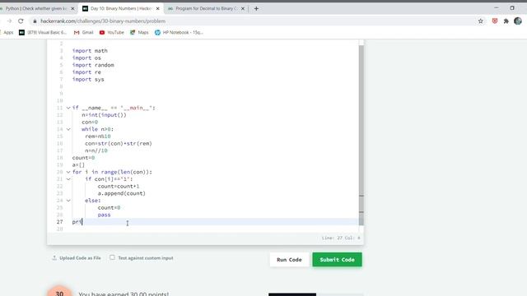The width and height of the screenshot is (527, 296).
Task: Click the progress bar below the editor
Action: coord(315,294)
